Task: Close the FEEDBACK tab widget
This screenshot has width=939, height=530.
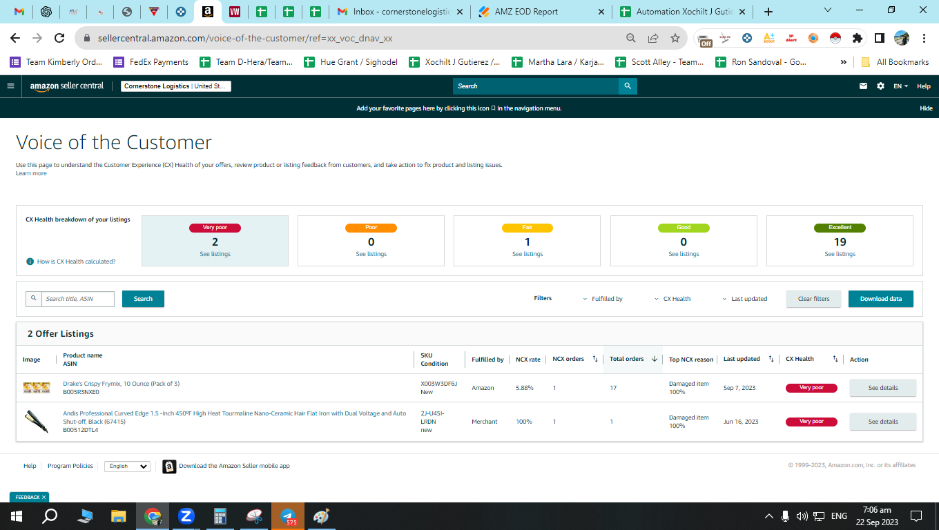Action: pyautogui.click(x=43, y=497)
